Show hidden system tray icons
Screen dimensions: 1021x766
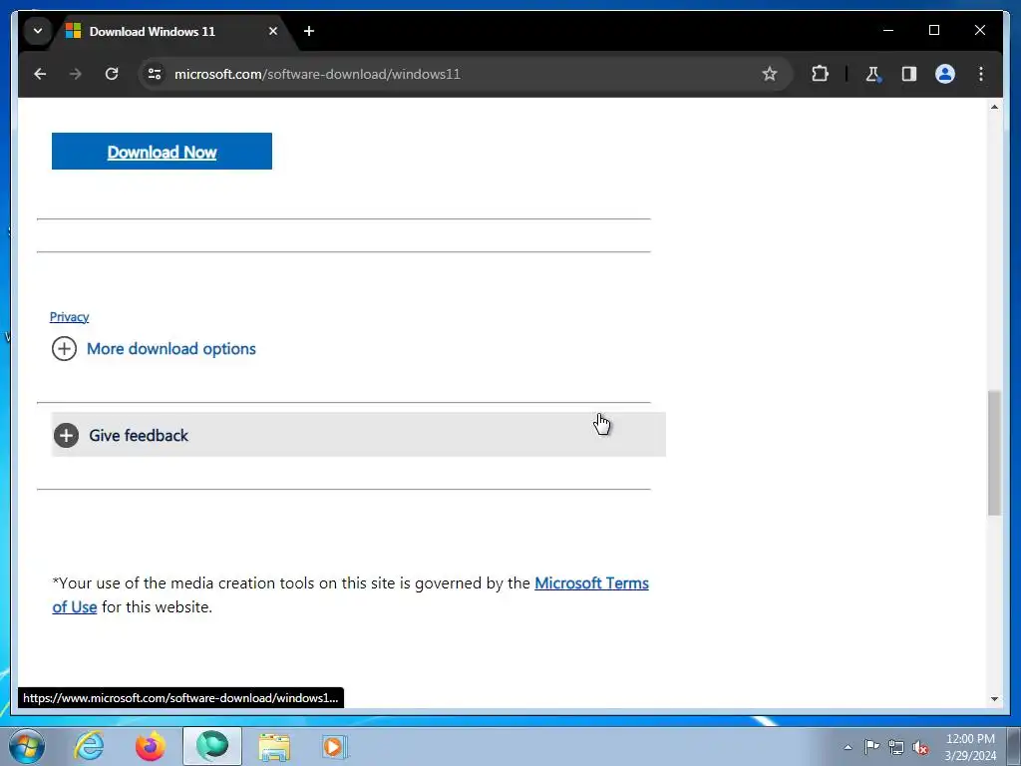pyautogui.click(x=848, y=747)
